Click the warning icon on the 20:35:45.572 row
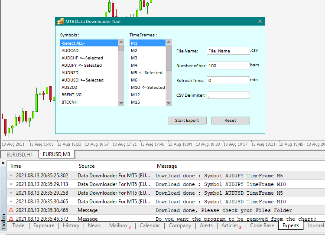Viewport: 325px width, 235px height. pos(11,219)
